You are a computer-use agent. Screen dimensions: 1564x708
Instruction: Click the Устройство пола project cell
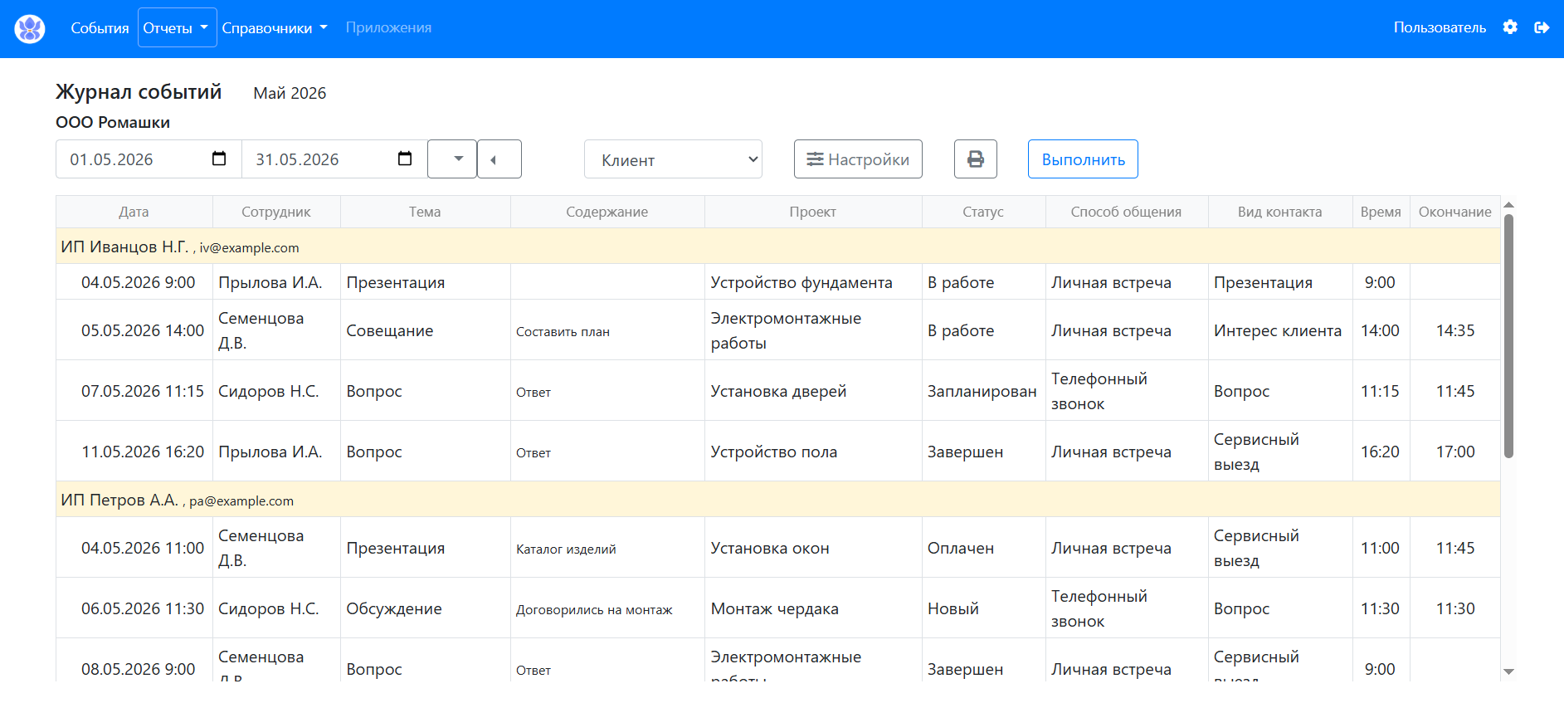point(813,452)
